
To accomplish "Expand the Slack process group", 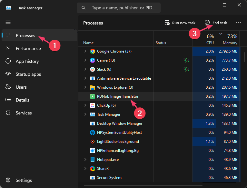I will (x=85, y=69).
